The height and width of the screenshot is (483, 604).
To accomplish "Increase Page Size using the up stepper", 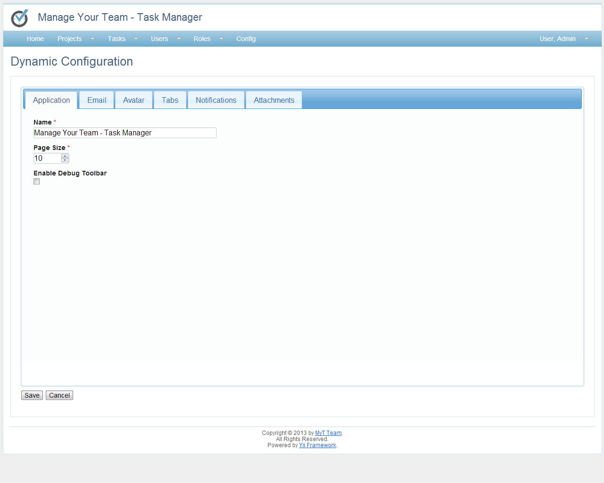I will coord(65,156).
